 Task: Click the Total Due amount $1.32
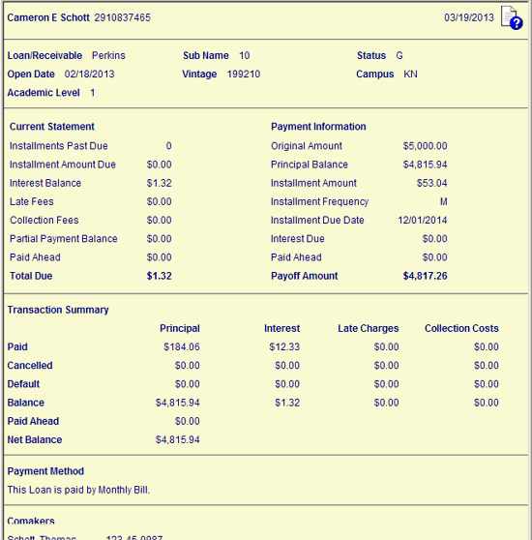(x=160, y=276)
